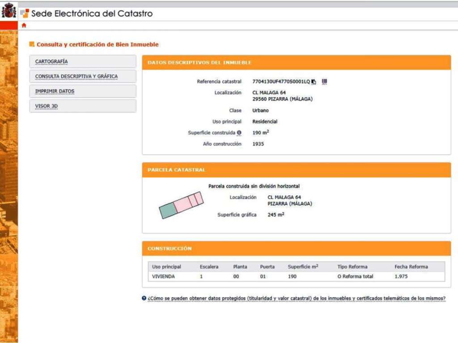Screen dimensions: 458x343
Task: Copy the cadastral reference number icon
Action: click(314, 82)
